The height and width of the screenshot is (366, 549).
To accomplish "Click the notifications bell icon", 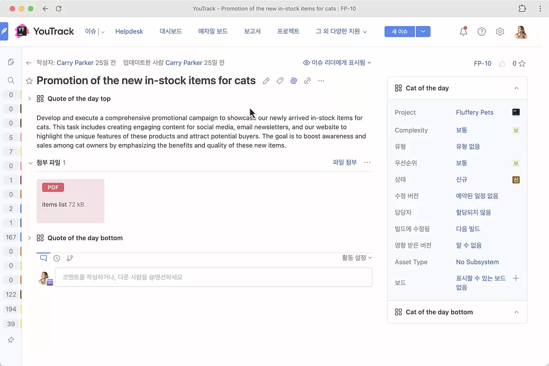I will (x=463, y=32).
